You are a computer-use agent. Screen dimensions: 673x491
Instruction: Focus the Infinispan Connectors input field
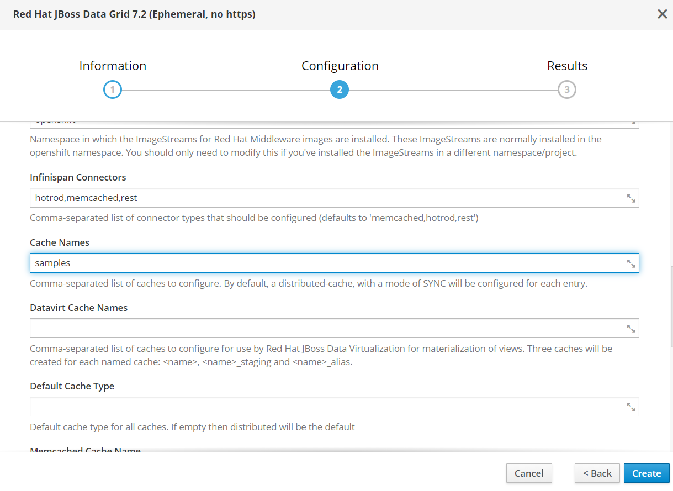pyautogui.click(x=335, y=198)
